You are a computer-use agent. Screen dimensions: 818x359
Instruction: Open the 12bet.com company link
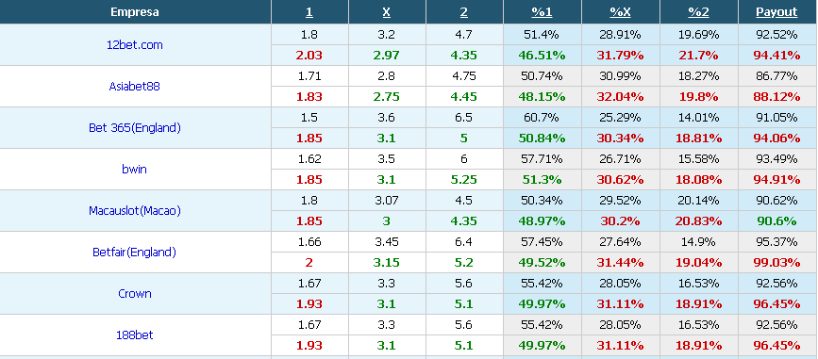point(135,45)
